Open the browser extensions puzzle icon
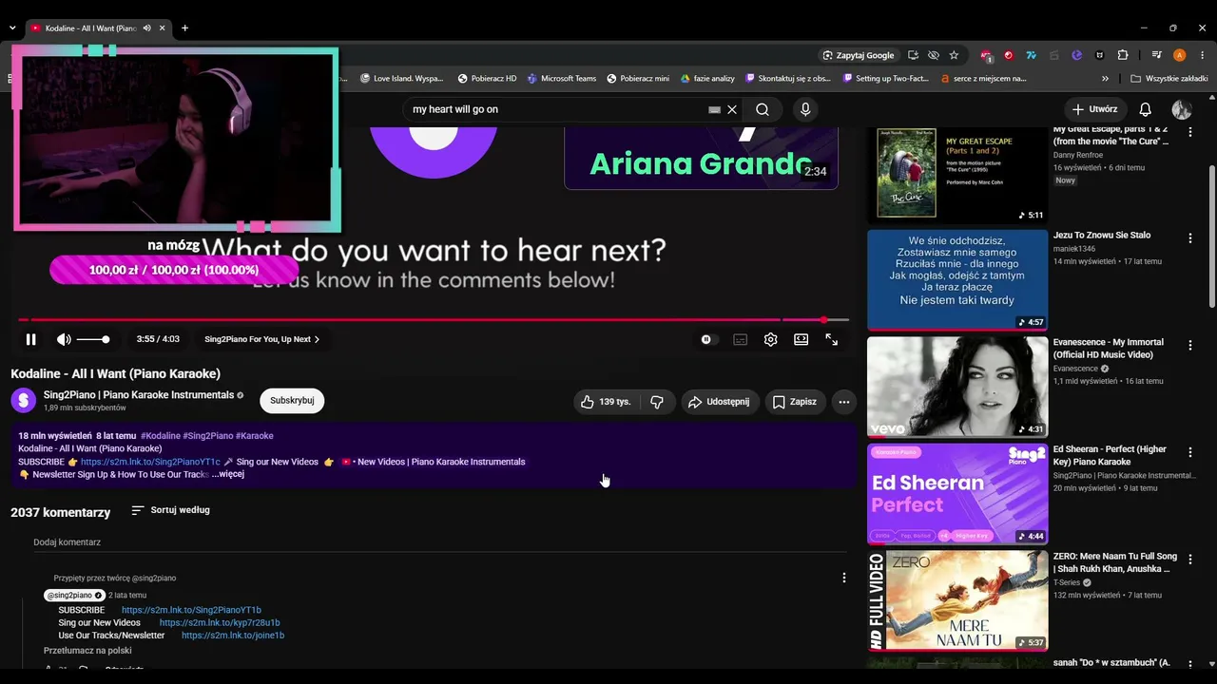 1122,55
